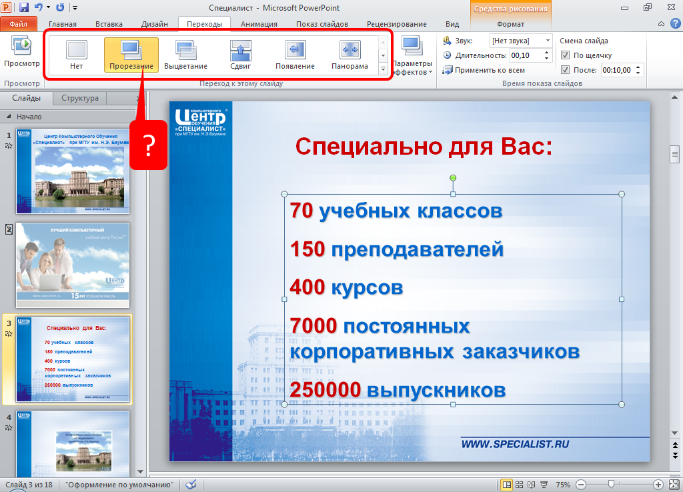Select the Появление transition effect
Viewport: 683px width, 492px height.
click(295, 53)
